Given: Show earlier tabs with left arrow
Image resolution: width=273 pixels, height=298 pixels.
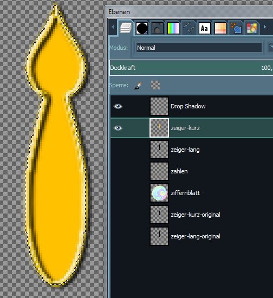Looking at the screenshot, I should [x=113, y=27].
